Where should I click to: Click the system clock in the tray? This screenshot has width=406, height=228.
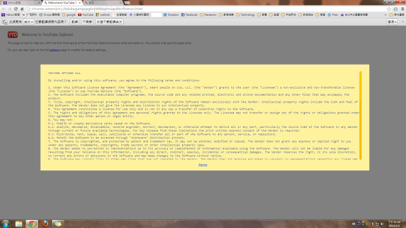tap(395, 224)
